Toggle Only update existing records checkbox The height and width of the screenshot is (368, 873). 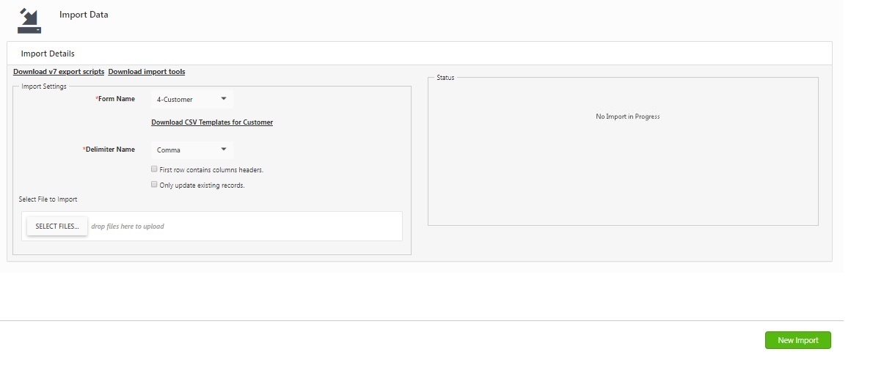pos(154,185)
